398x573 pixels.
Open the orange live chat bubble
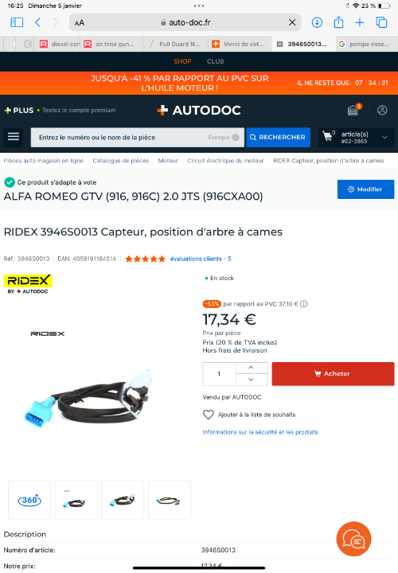tap(353, 539)
